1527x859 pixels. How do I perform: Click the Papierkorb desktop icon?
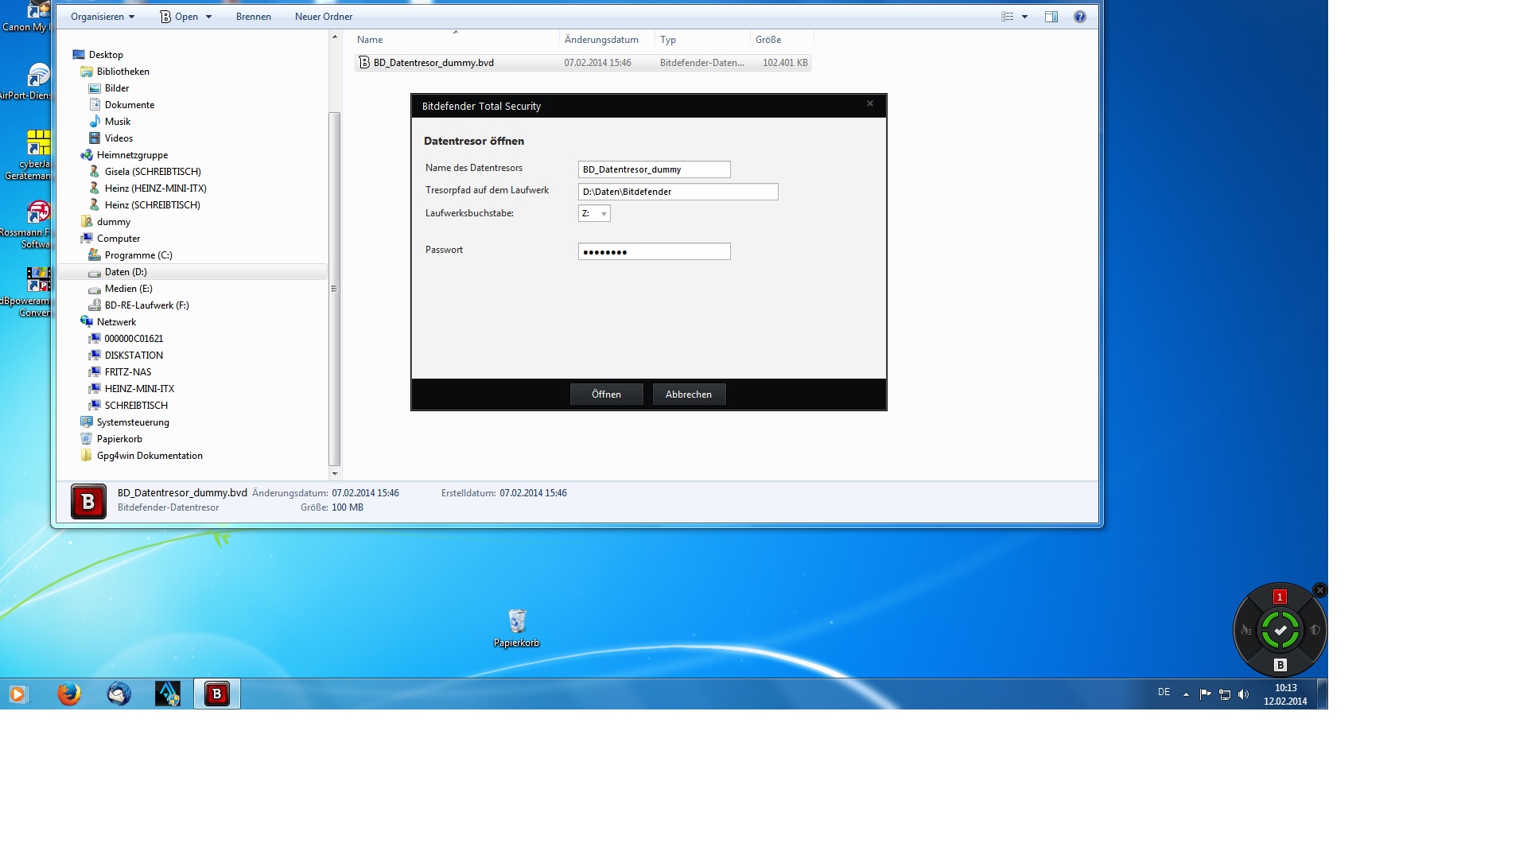[x=517, y=628]
